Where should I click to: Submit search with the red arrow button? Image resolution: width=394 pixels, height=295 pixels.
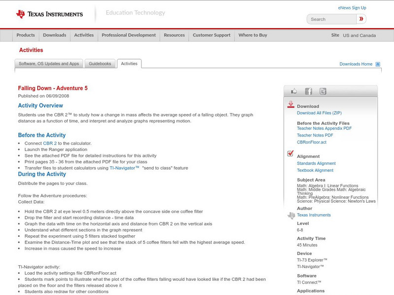[x=361, y=19]
